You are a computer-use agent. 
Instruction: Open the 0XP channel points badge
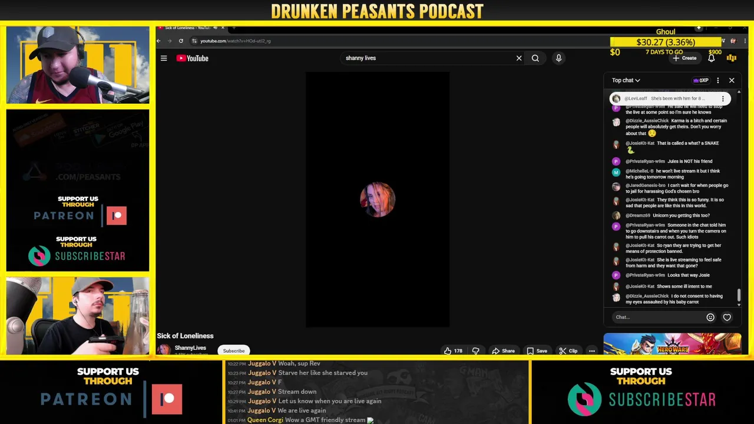[700, 80]
